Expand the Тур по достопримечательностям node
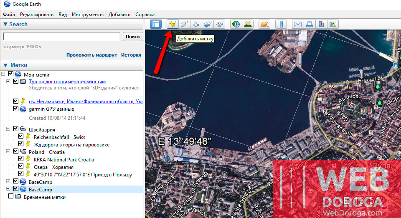This screenshot has width=401, height=218. [x=8, y=82]
